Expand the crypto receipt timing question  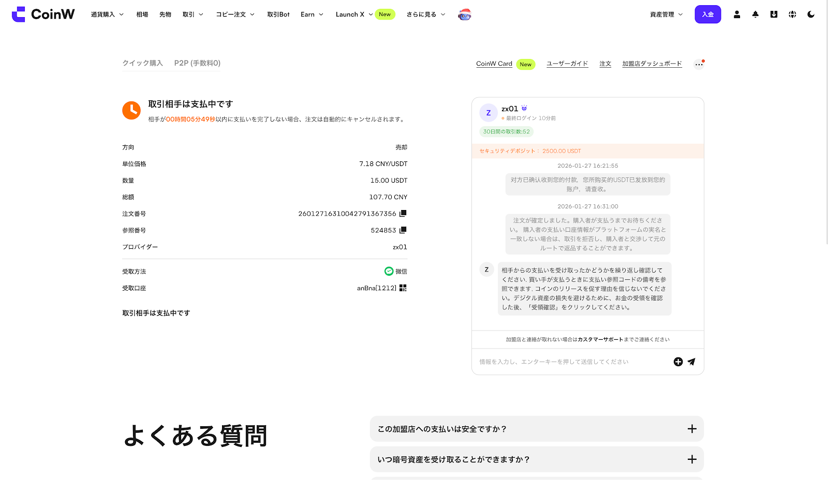[x=537, y=459]
